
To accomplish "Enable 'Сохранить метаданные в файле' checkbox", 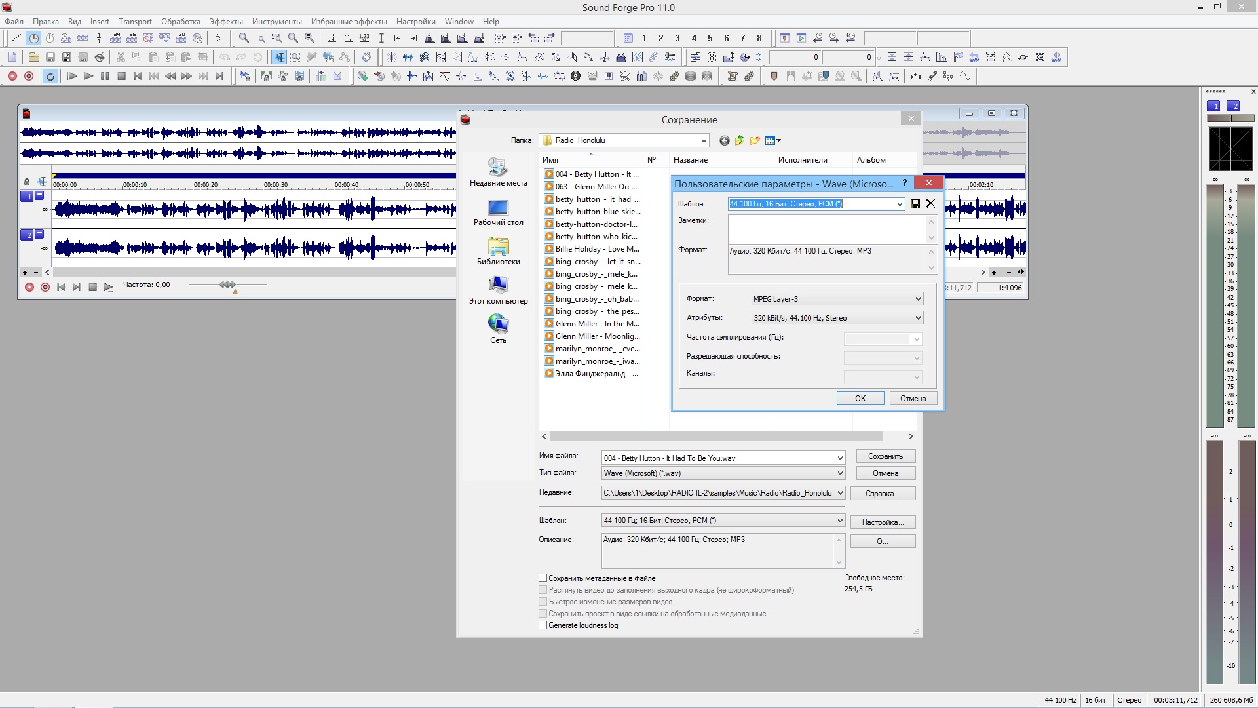I will click(x=543, y=578).
